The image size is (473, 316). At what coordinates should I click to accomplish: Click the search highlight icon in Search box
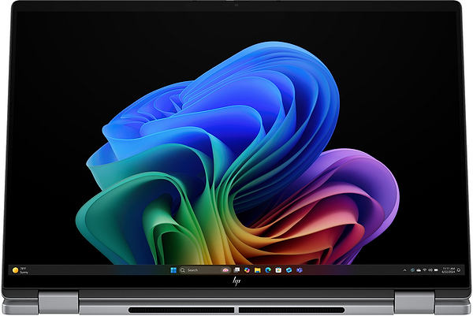tap(225, 270)
